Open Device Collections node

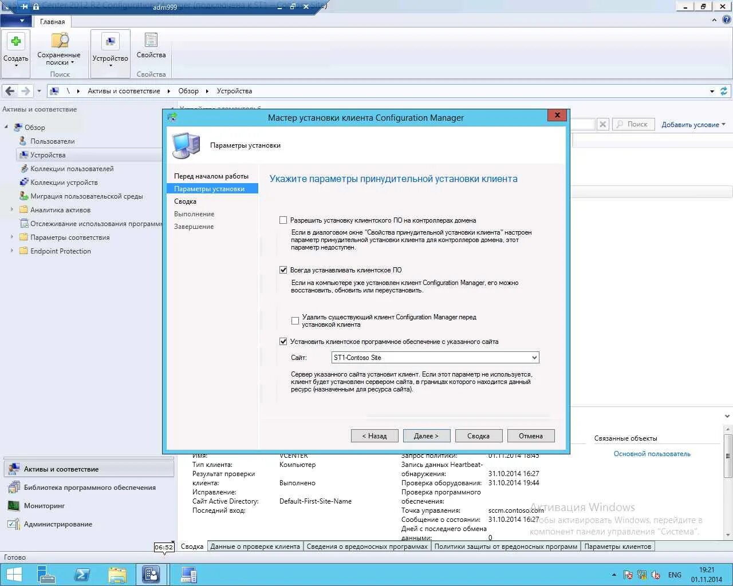tap(64, 183)
